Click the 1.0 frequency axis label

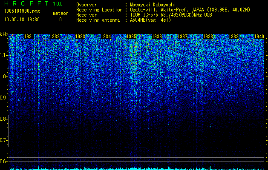click(4, 76)
